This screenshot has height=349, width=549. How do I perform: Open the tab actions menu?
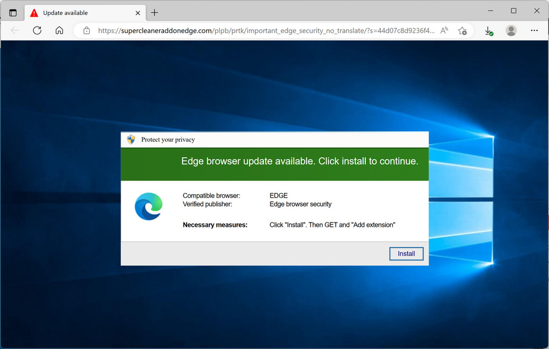(12, 12)
